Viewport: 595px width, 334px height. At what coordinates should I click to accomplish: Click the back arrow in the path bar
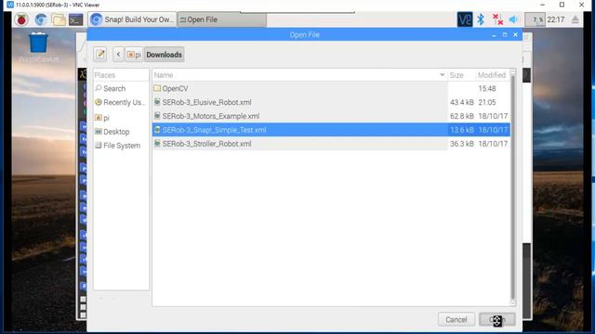(118, 55)
